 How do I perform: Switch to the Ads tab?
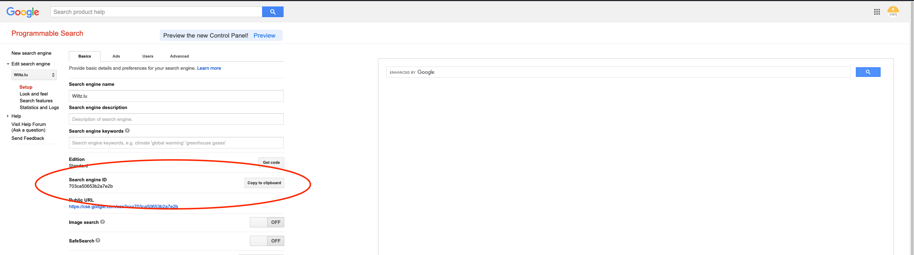tap(116, 56)
